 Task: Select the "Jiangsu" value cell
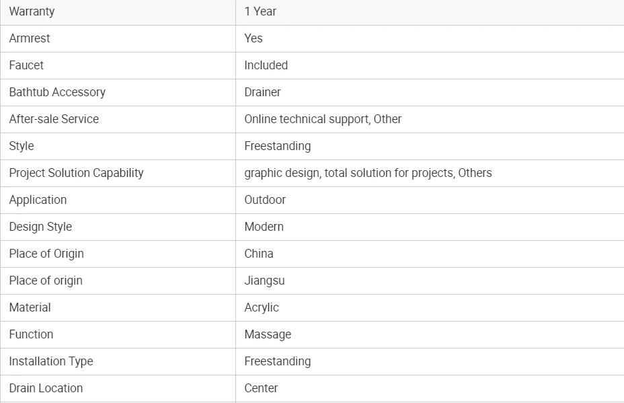pyautogui.click(x=264, y=281)
